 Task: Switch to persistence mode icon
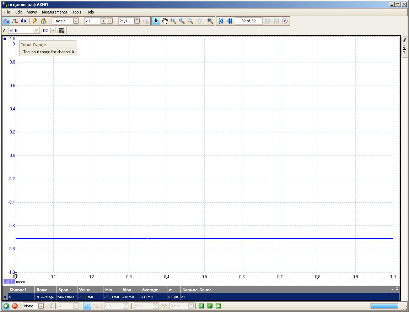tap(15, 21)
